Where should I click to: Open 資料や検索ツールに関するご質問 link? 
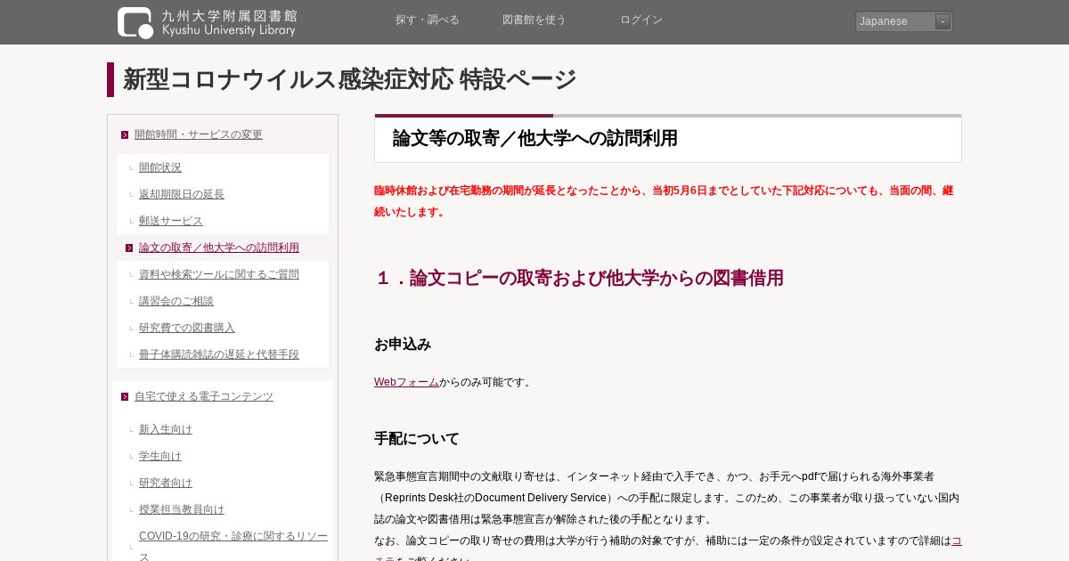(x=219, y=274)
